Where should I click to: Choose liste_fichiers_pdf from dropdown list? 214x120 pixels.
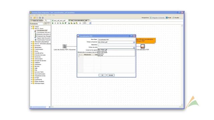[116, 50]
